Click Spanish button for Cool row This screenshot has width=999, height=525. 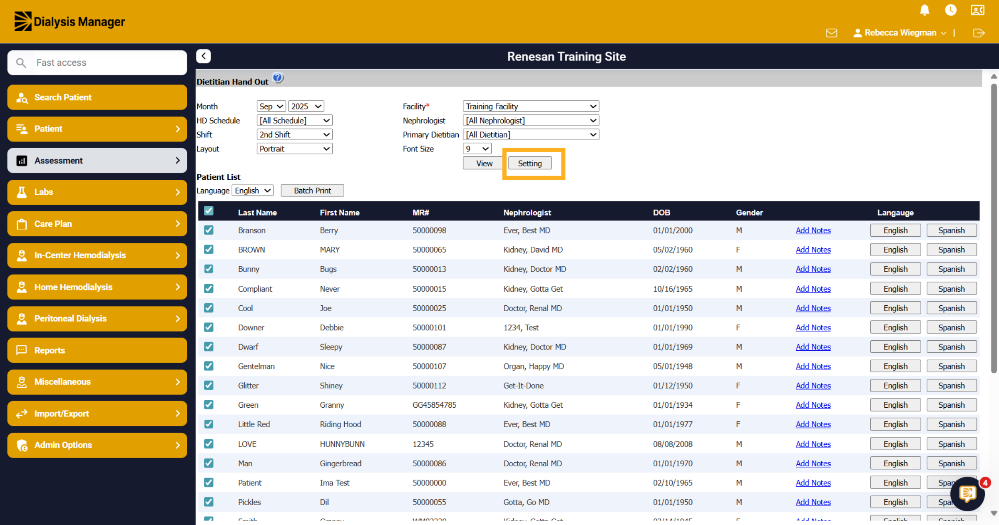click(951, 308)
